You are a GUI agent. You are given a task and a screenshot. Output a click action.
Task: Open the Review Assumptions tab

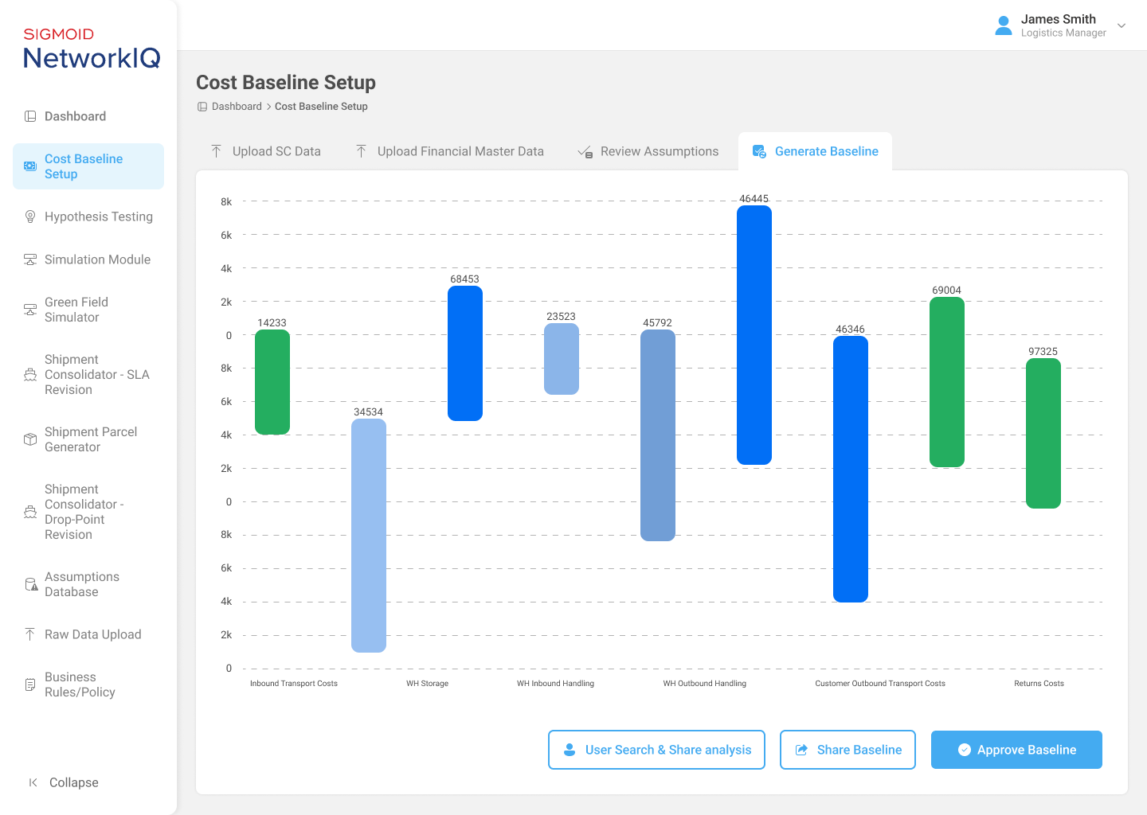tap(648, 151)
